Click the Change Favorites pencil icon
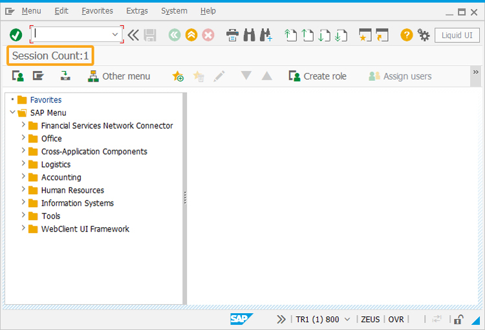 tap(219, 76)
